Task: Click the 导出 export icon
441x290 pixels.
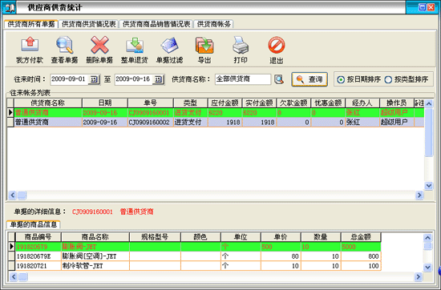Action: (204, 45)
